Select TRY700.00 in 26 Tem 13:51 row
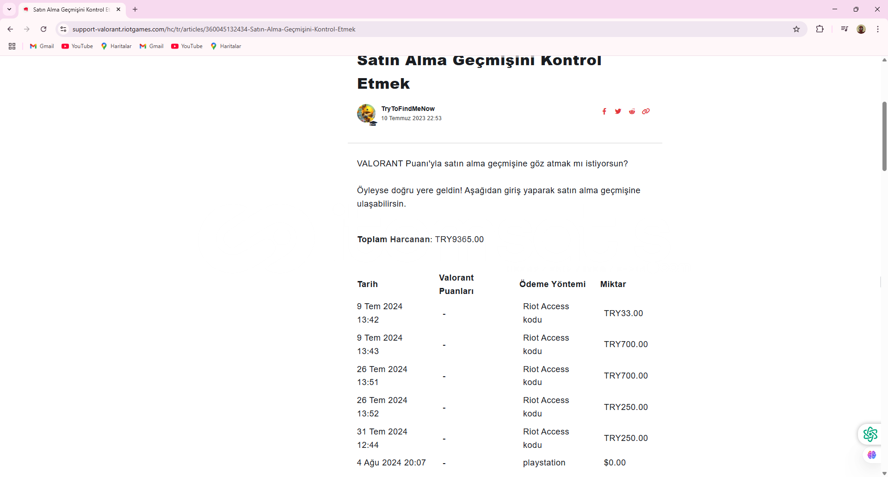The width and height of the screenshot is (888, 477). point(626,376)
